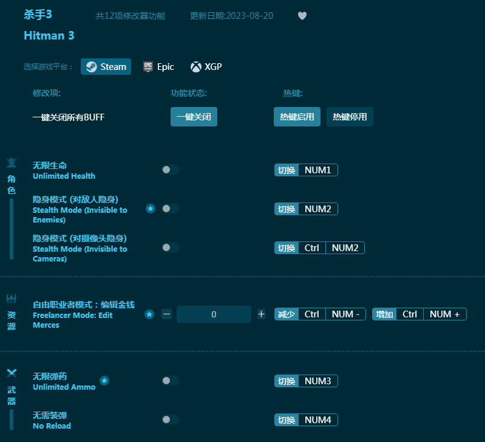
Task: Increase Merces value with plus button
Action: (x=262, y=314)
